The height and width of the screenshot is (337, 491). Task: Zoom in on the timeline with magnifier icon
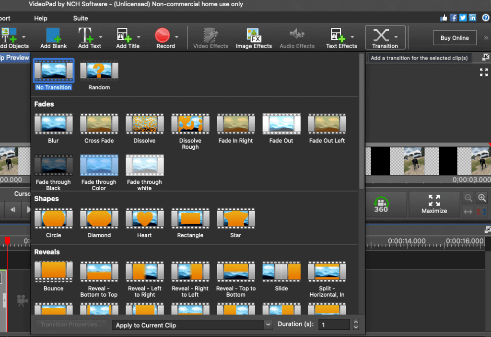[482, 198]
